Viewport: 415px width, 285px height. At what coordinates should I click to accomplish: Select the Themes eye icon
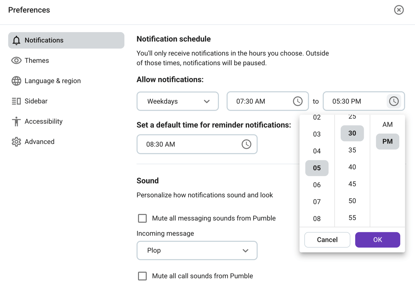tap(16, 60)
